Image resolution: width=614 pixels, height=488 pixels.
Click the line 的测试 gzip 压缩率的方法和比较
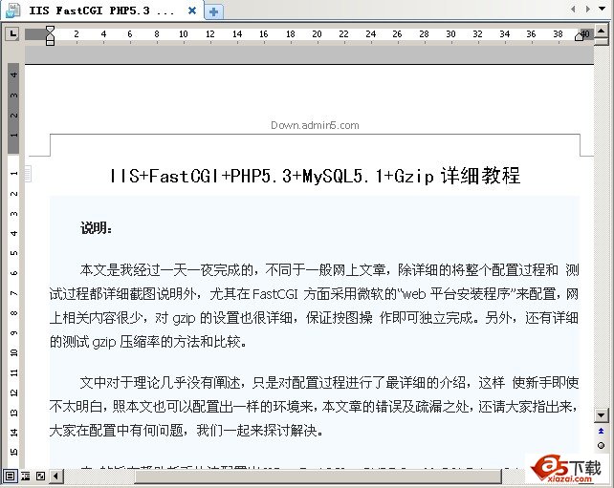148,342
